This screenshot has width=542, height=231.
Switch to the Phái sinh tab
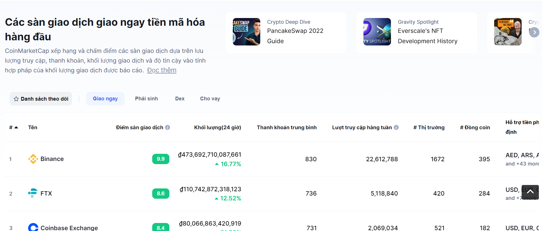[146, 99]
